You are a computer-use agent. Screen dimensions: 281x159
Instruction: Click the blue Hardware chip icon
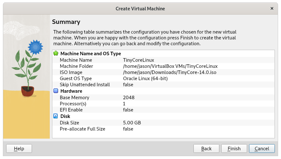tap(56, 91)
